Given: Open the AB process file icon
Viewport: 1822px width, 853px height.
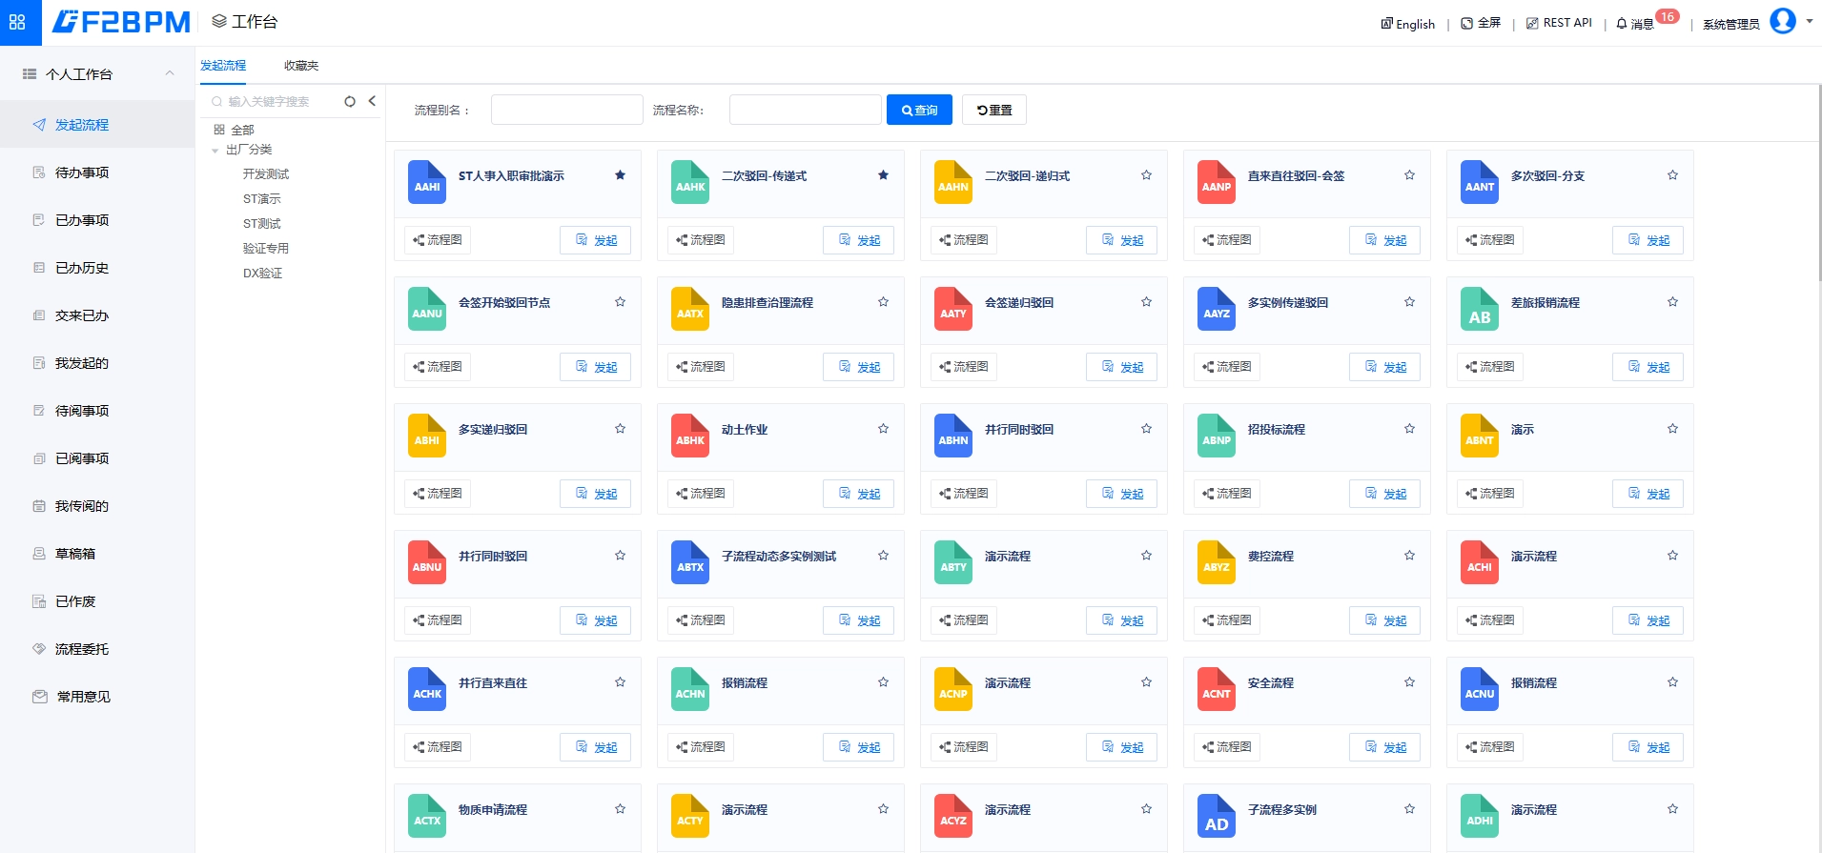Looking at the screenshot, I should 1480,309.
